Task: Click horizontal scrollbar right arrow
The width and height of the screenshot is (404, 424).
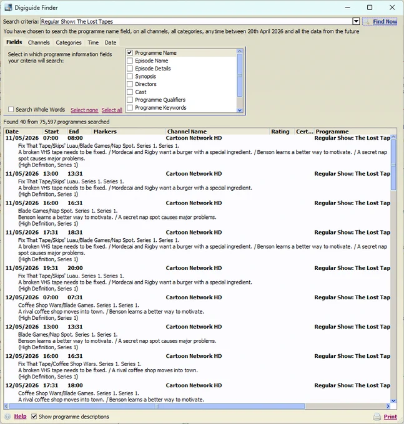Action: point(388,406)
